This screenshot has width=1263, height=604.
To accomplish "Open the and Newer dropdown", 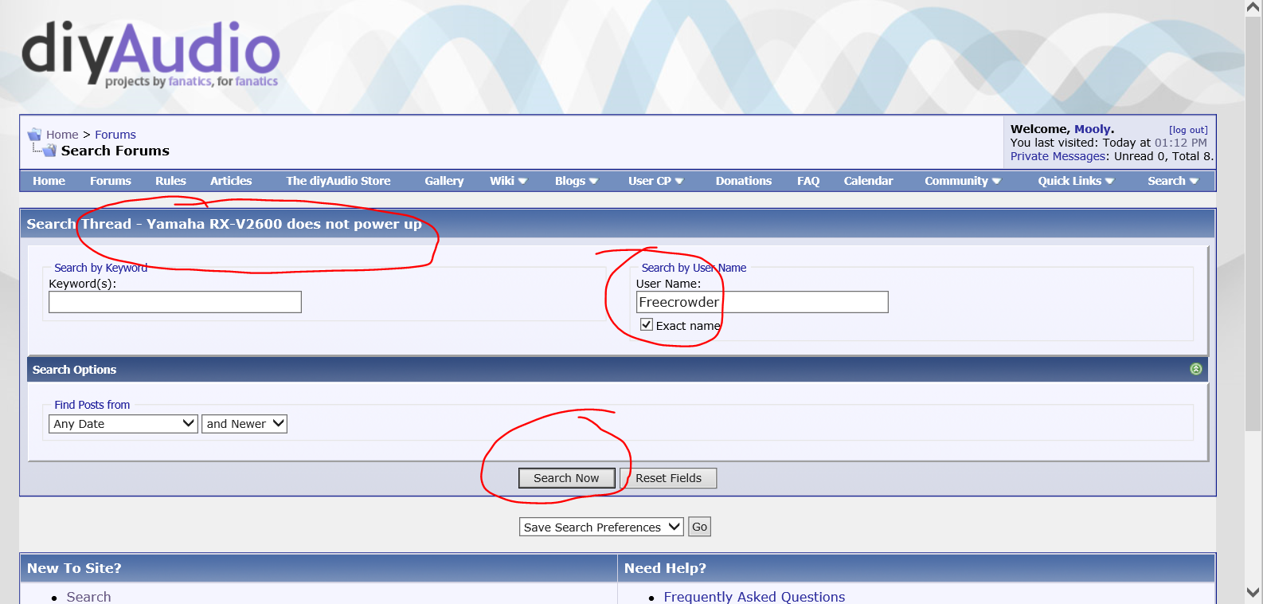I will [244, 424].
